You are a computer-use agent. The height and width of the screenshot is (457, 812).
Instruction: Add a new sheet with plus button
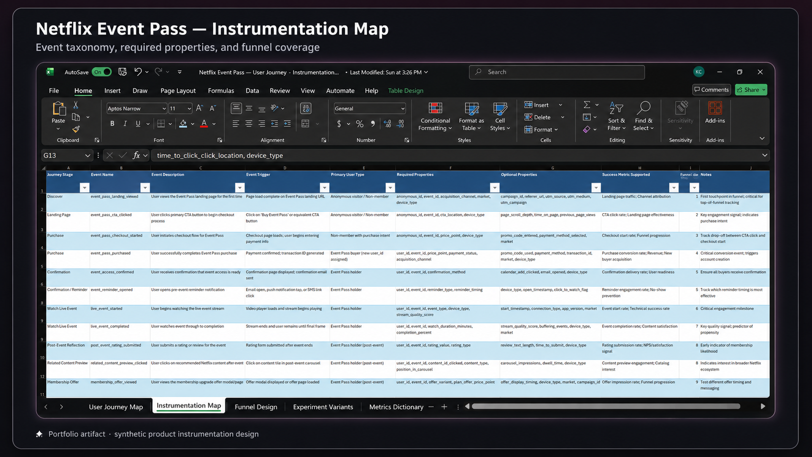pos(444,407)
